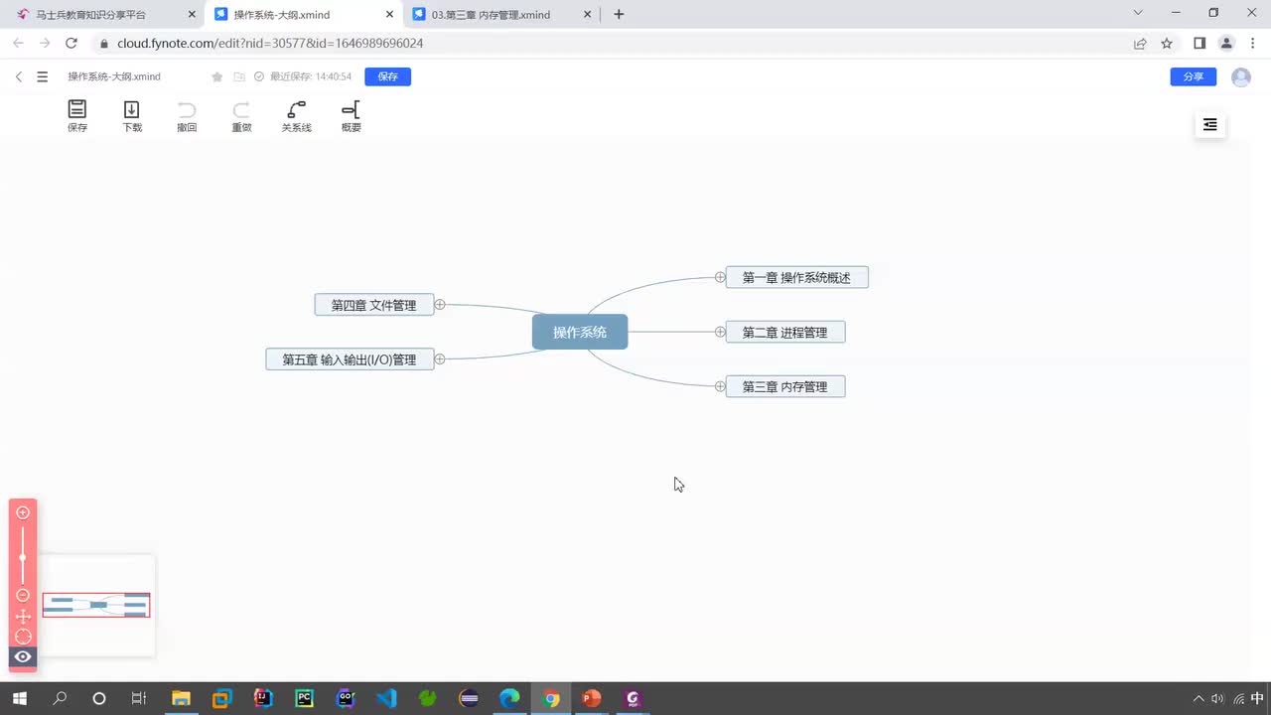Image resolution: width=1271 pixels, height=715 pixels.
Task: Open the hamburger menu beside the file name
Action: tap(42, 76)
